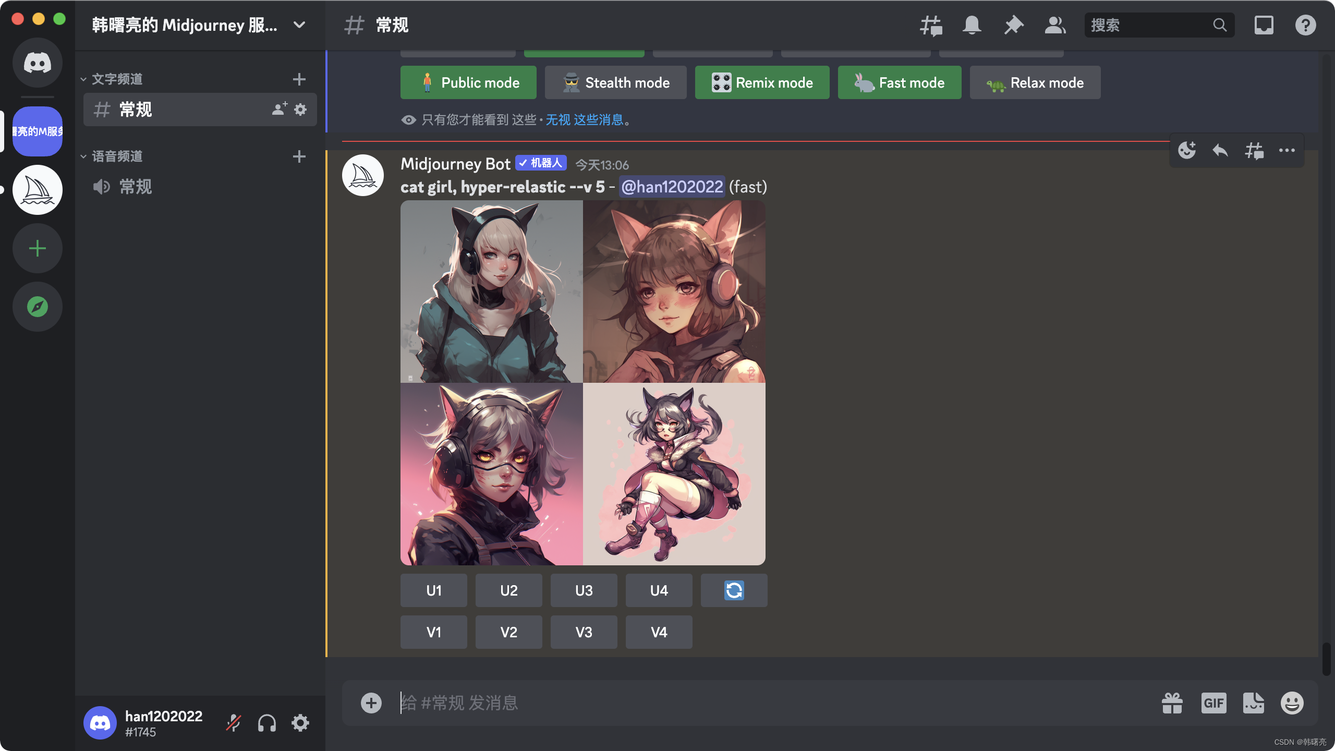Click the message input field
This screenshot has width=1335, height=751.
(x=730, y=703)
